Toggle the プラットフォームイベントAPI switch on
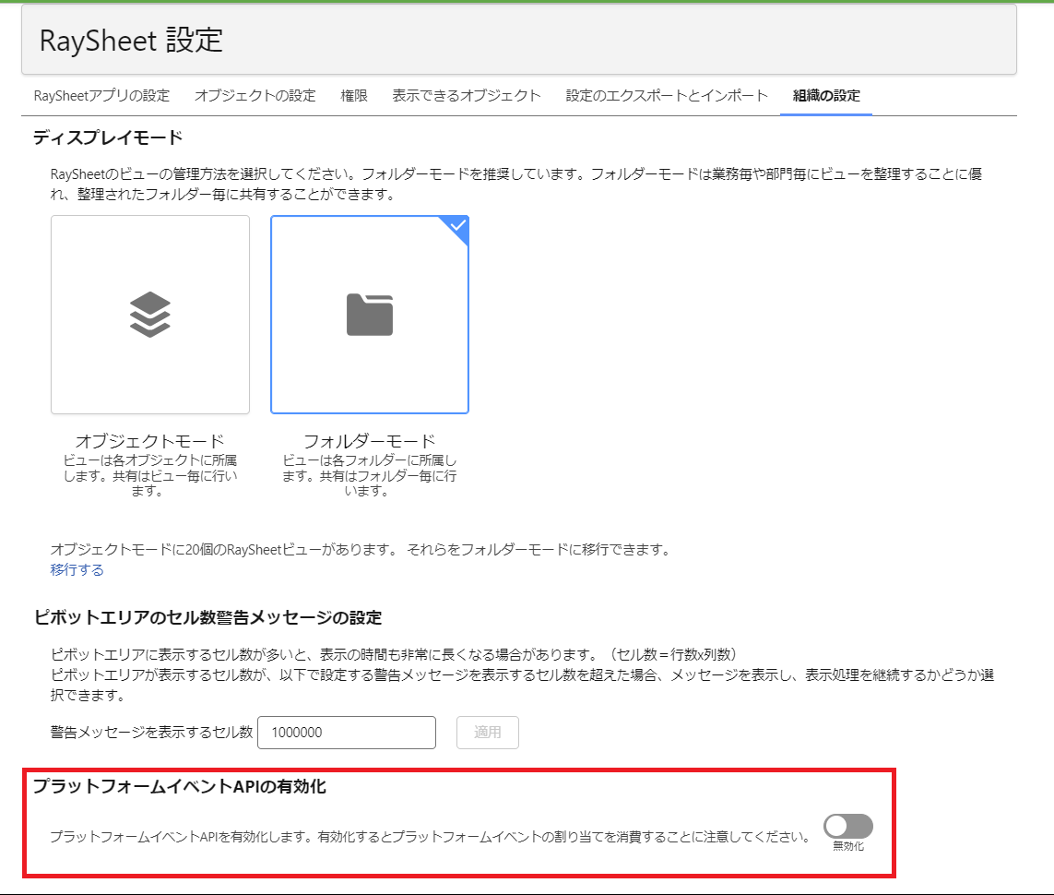 click(x=847, y=826)
